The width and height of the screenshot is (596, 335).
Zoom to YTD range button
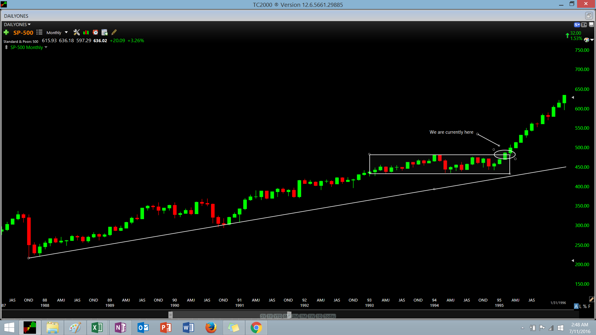click(x=278, y=316)
